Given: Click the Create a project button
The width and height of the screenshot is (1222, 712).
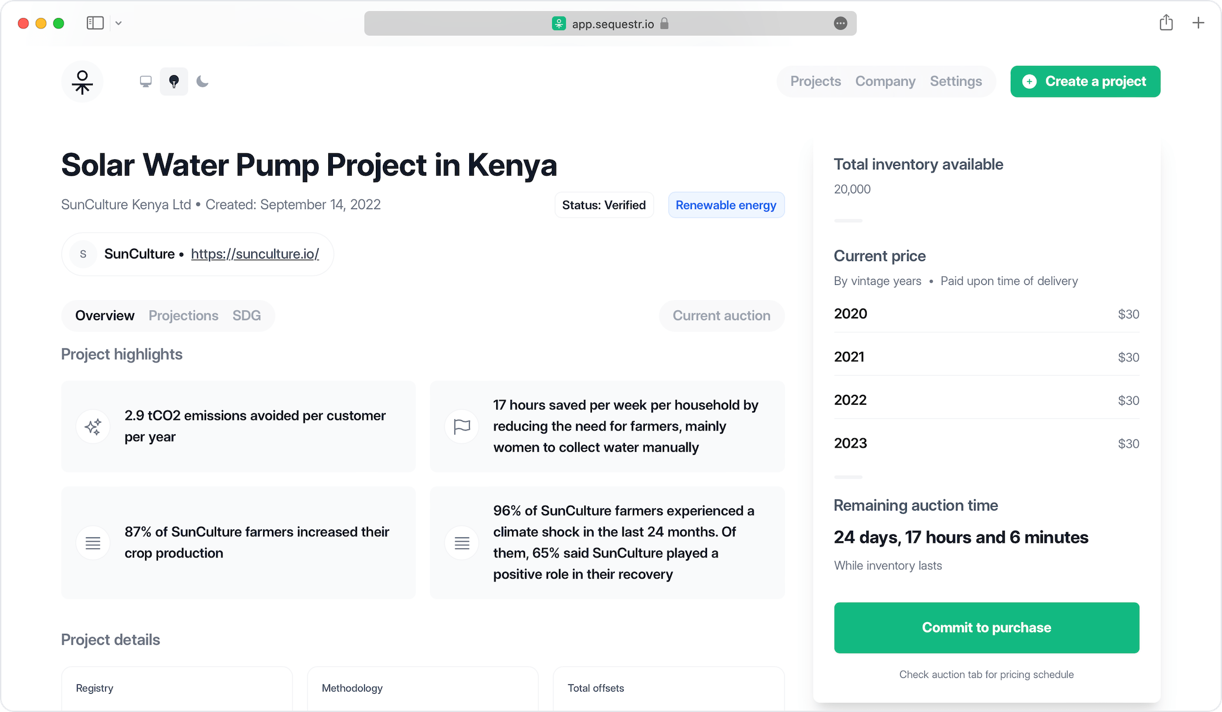Looking at the screenshot, I should tap(1085, 82).
